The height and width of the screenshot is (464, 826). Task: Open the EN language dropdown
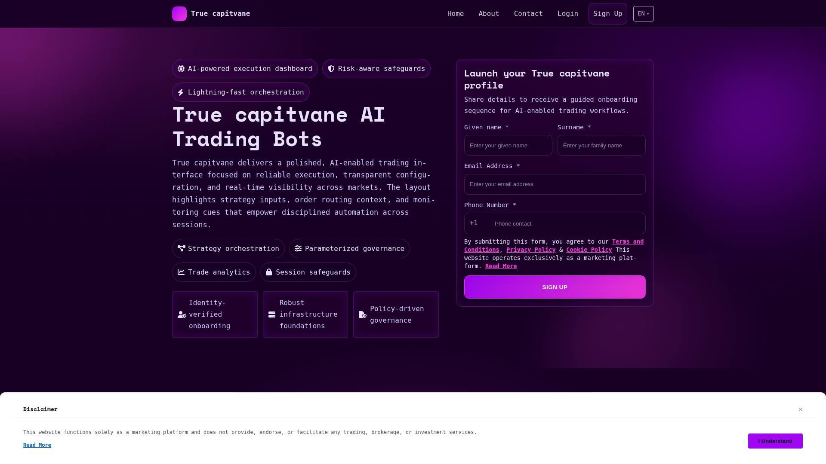click(x=644, y=14)
